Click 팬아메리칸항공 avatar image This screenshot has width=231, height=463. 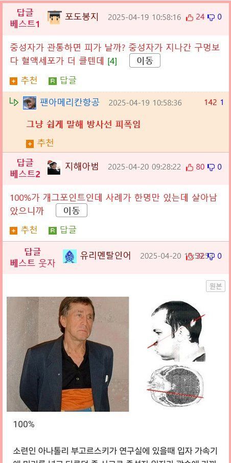tap(30, 103)
